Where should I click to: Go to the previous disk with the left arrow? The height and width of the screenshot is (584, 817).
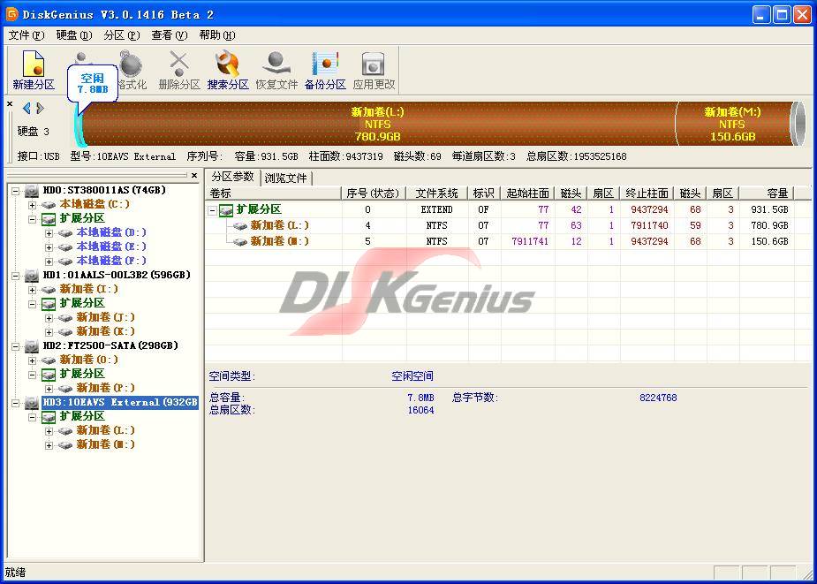pos(26,108)
